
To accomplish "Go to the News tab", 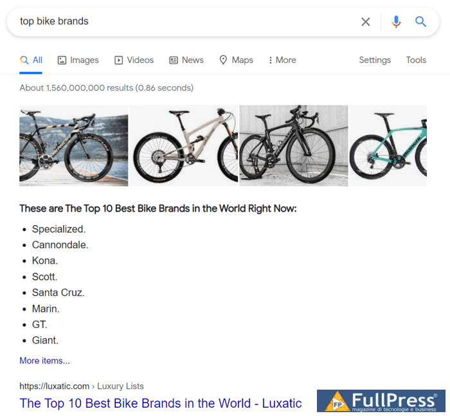I will (x=186, y=60).
